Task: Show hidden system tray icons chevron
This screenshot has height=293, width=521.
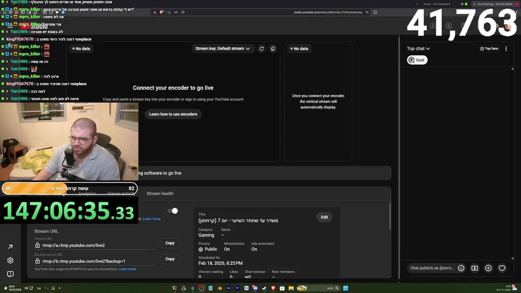Action: [59, 288]
